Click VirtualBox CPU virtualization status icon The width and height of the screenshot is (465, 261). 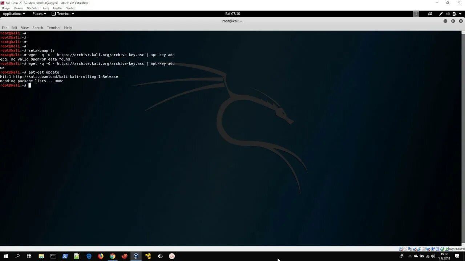[x=437, y=249]
